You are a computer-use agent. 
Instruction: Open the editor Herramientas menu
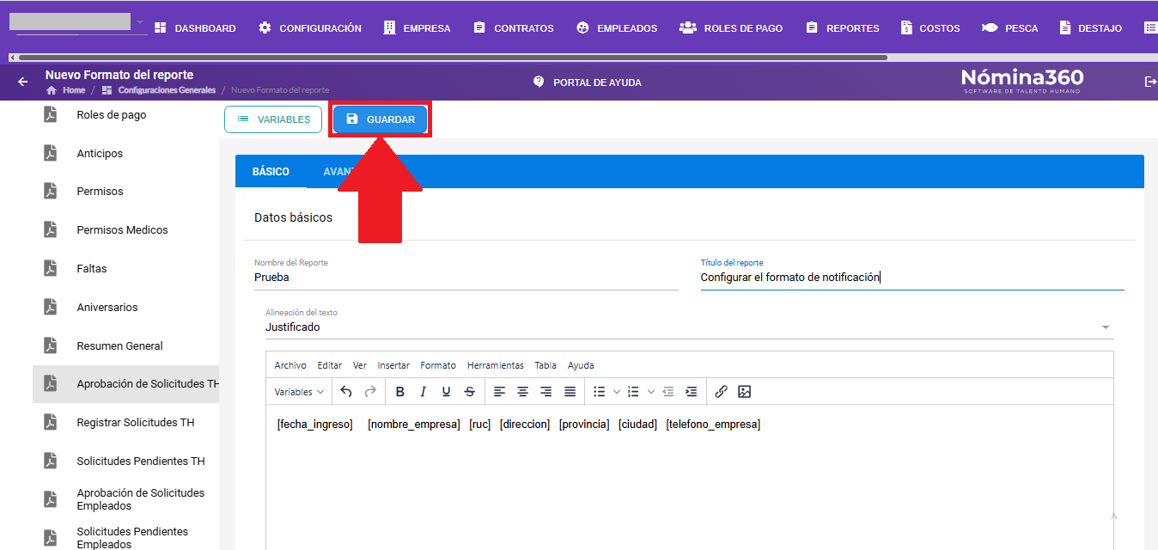496,365
